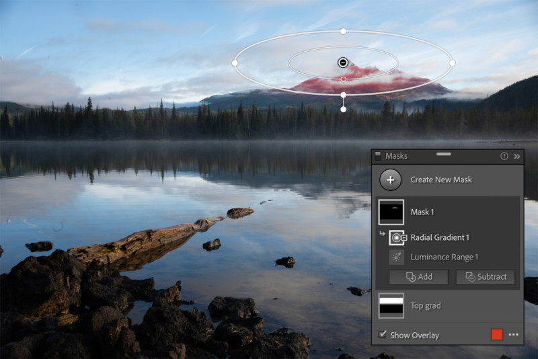Click the radial gradient center pin
Image resolution: width=538 pixels, height=359 pixels.
(343, 63)
